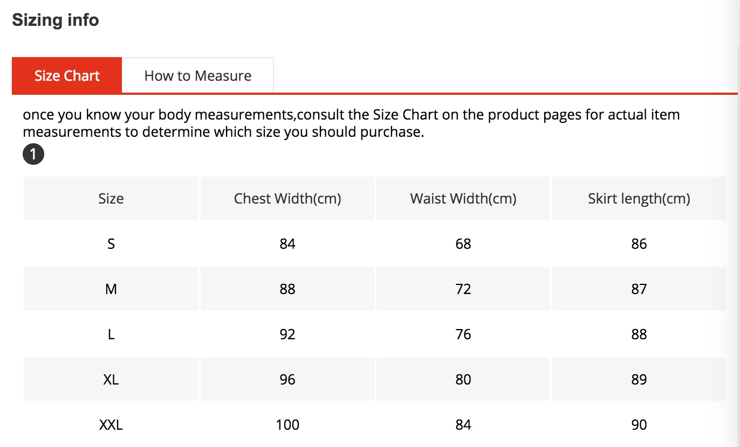Open the Size Chart tab

pyautogui.click(x=67, y=75)
